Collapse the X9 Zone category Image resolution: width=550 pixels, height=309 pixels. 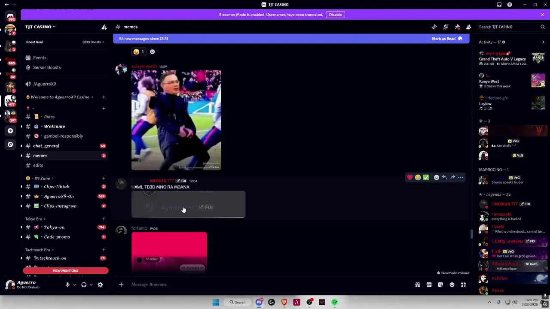coord(40,178)
